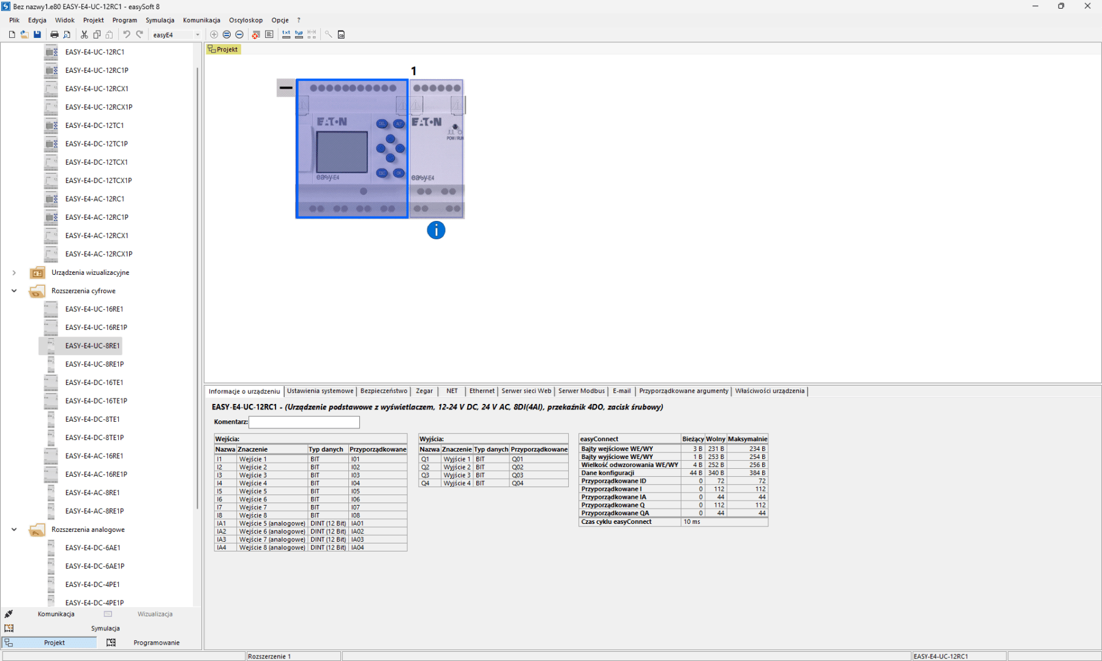Create a new project file
Image resolution: width=1102 pixels, height=661 pixels.
[12, 35]
